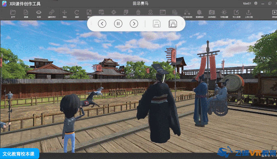Click the import resource icon
The height and width of the screenshot is (159, 277).
click(x=236, y=12)
